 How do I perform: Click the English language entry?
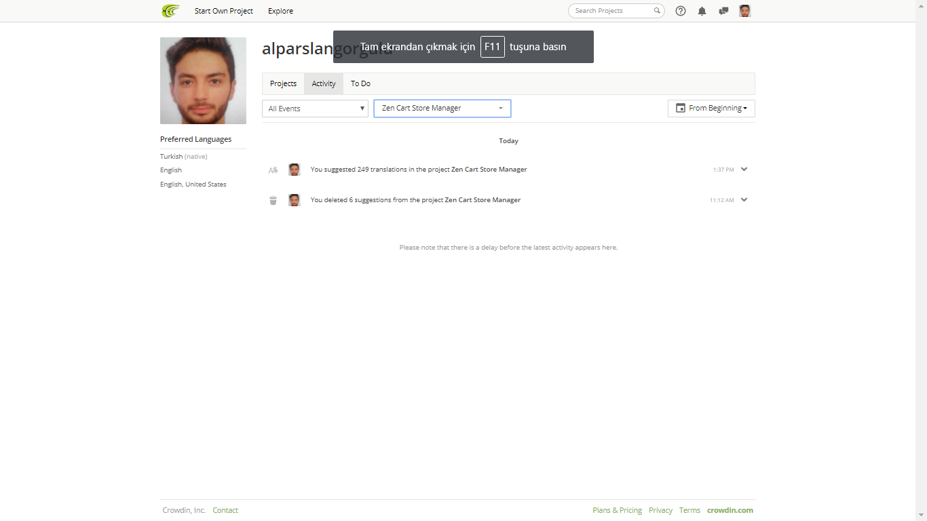[x=171, y=170]
